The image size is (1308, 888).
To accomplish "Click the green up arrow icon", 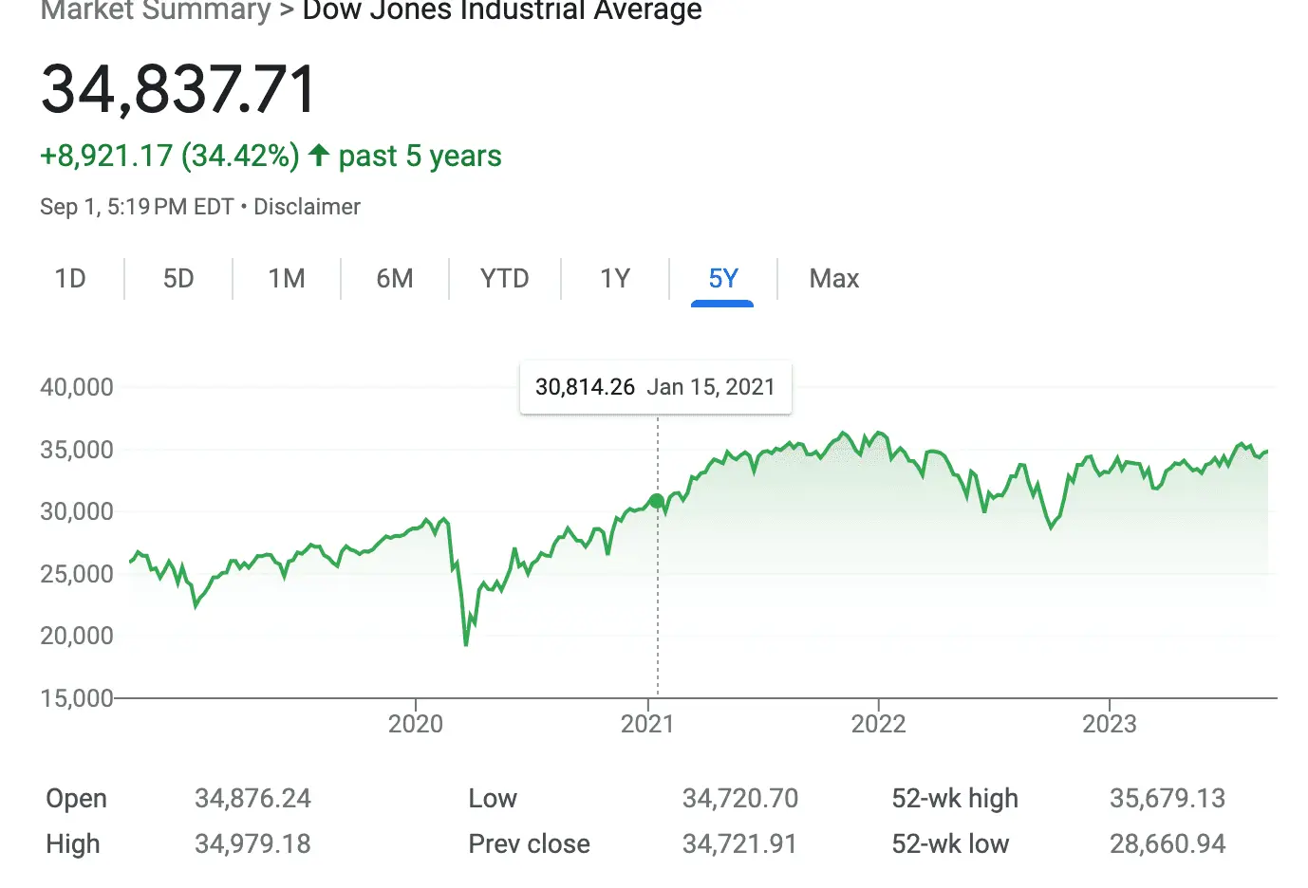I will [319, 155].
